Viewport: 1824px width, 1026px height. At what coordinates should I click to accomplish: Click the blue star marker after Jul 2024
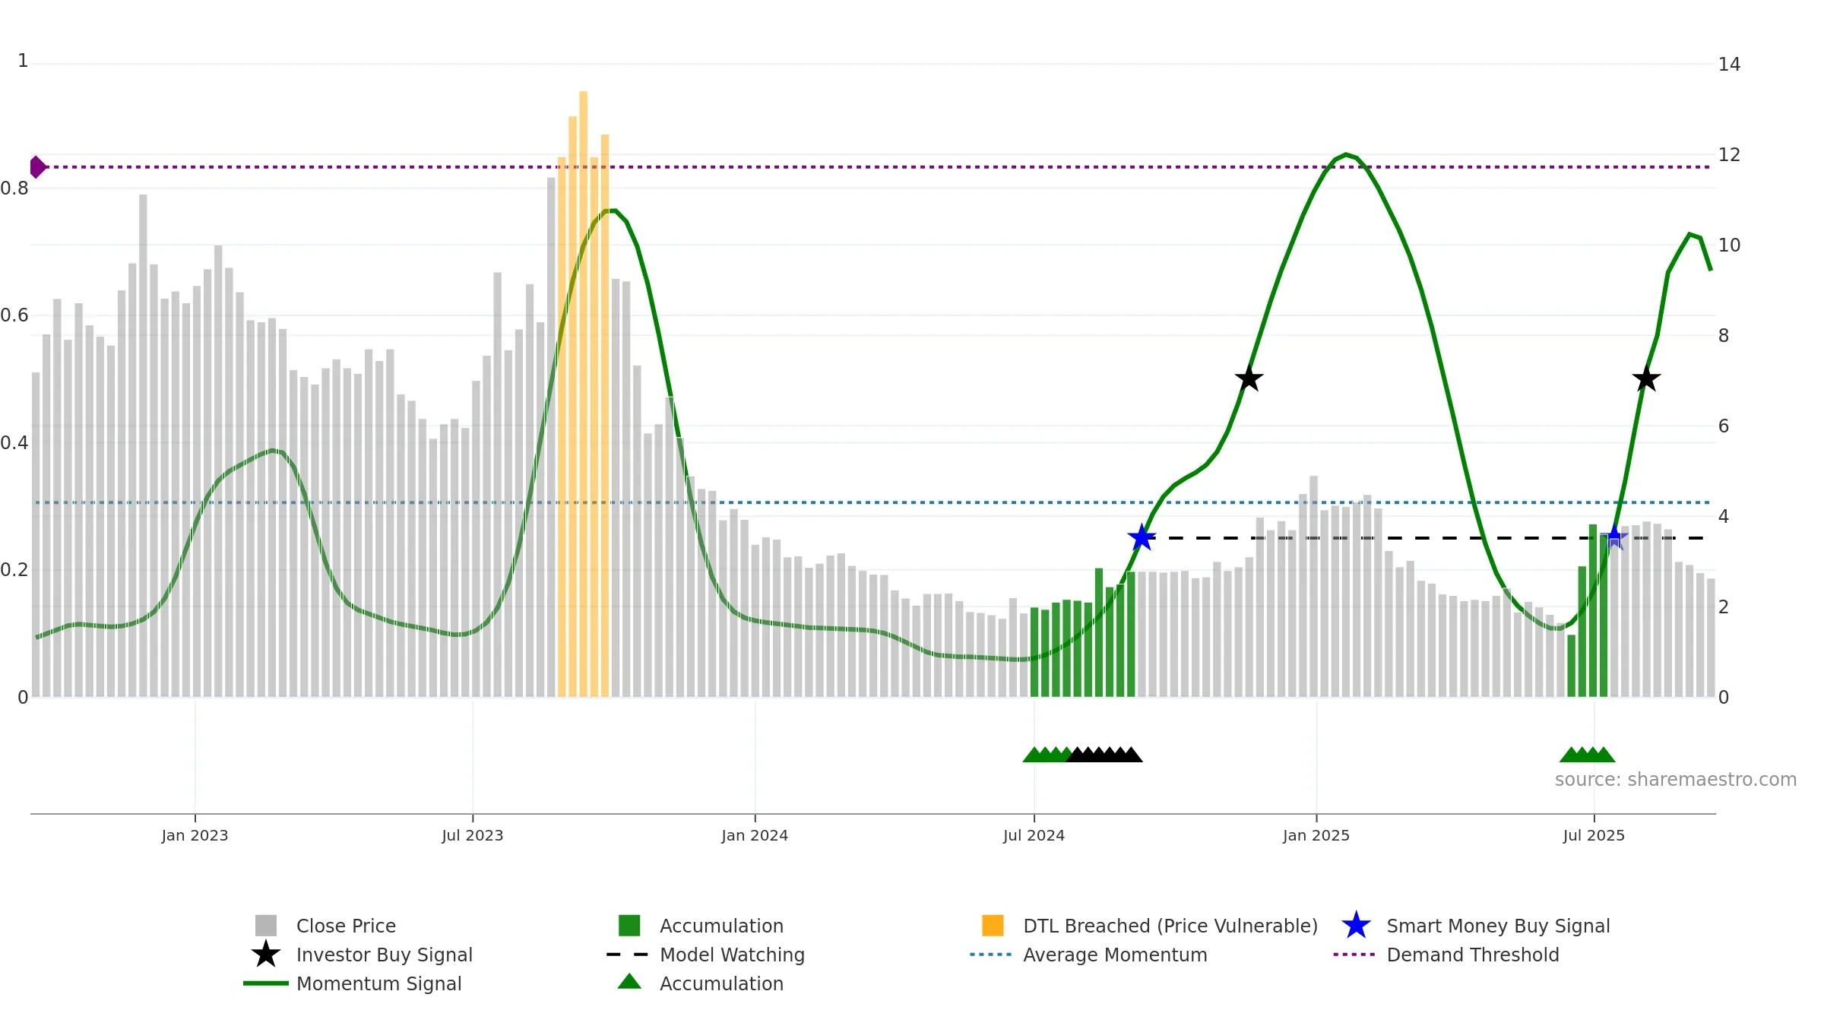coord(1142,538)
